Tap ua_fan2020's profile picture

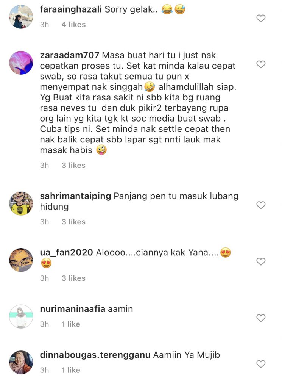point(21,260)
